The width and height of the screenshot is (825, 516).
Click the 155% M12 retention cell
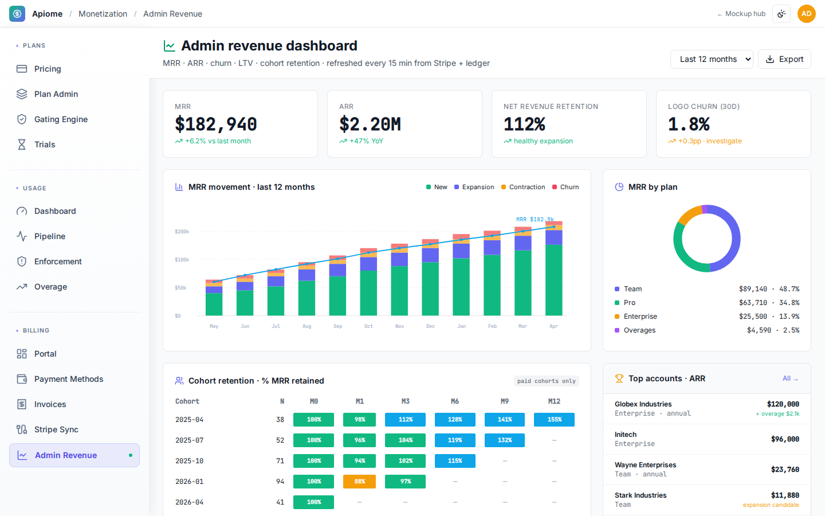pos(554,420)
